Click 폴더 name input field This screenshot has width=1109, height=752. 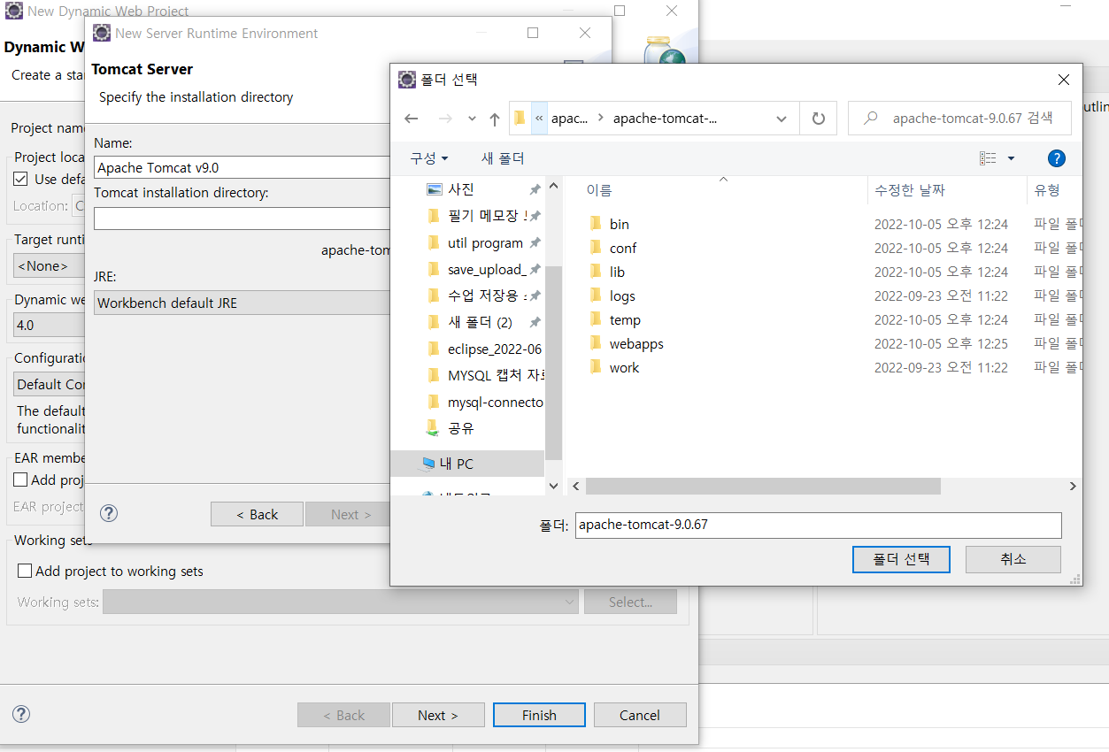pyautogui.click(x=818, y=525)
